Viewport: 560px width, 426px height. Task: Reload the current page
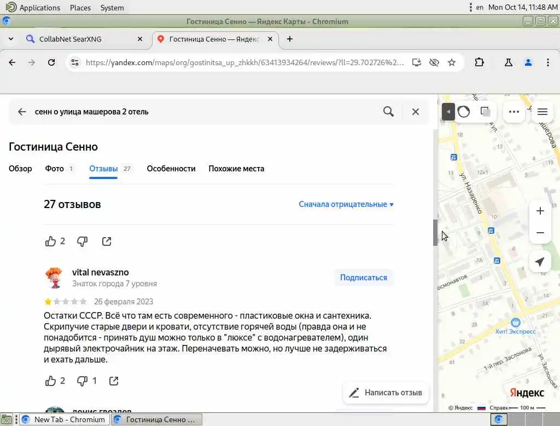click(51, 62)
